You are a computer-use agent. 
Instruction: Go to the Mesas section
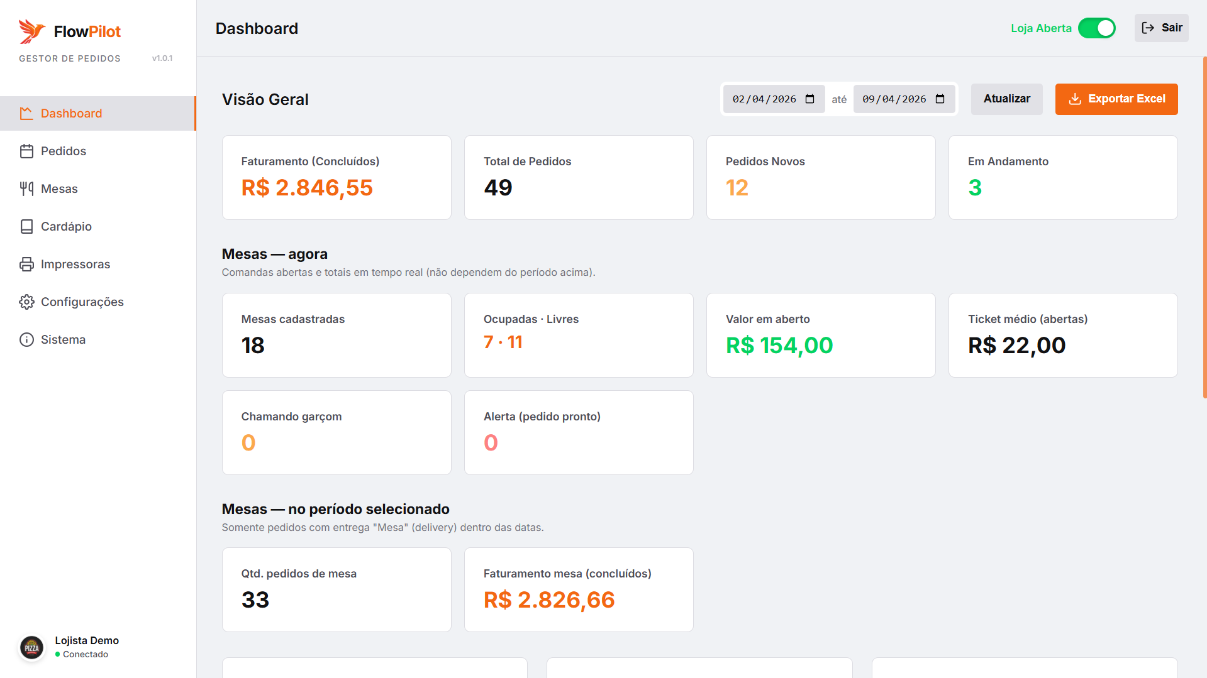tap(59, 189)
